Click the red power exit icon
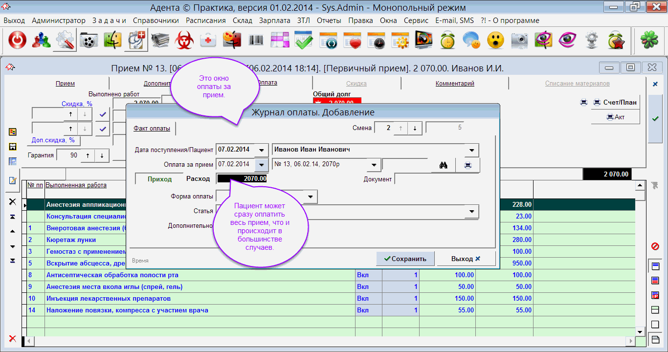This screenshot has width=668, height=352. tap(18, 41)
